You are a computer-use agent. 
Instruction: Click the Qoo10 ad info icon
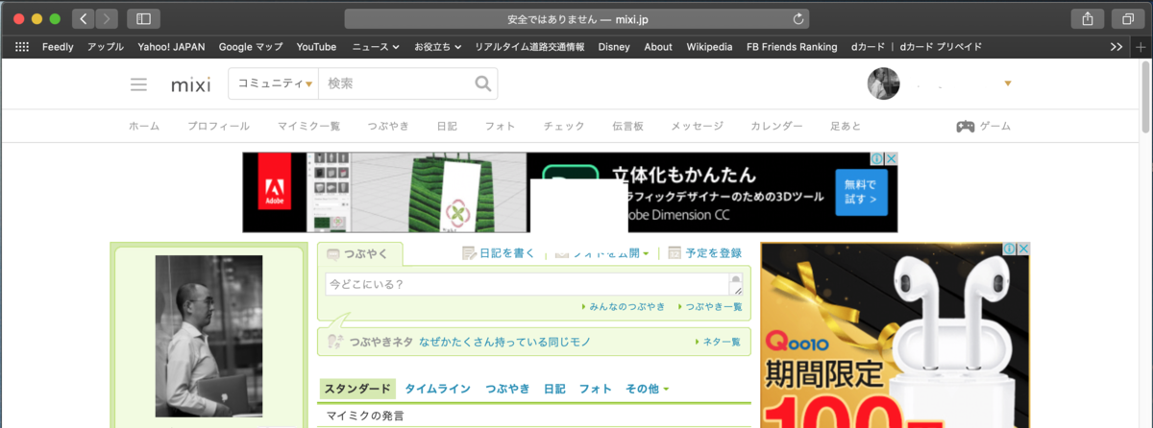pyautogui.click(x=1010, y=249)
